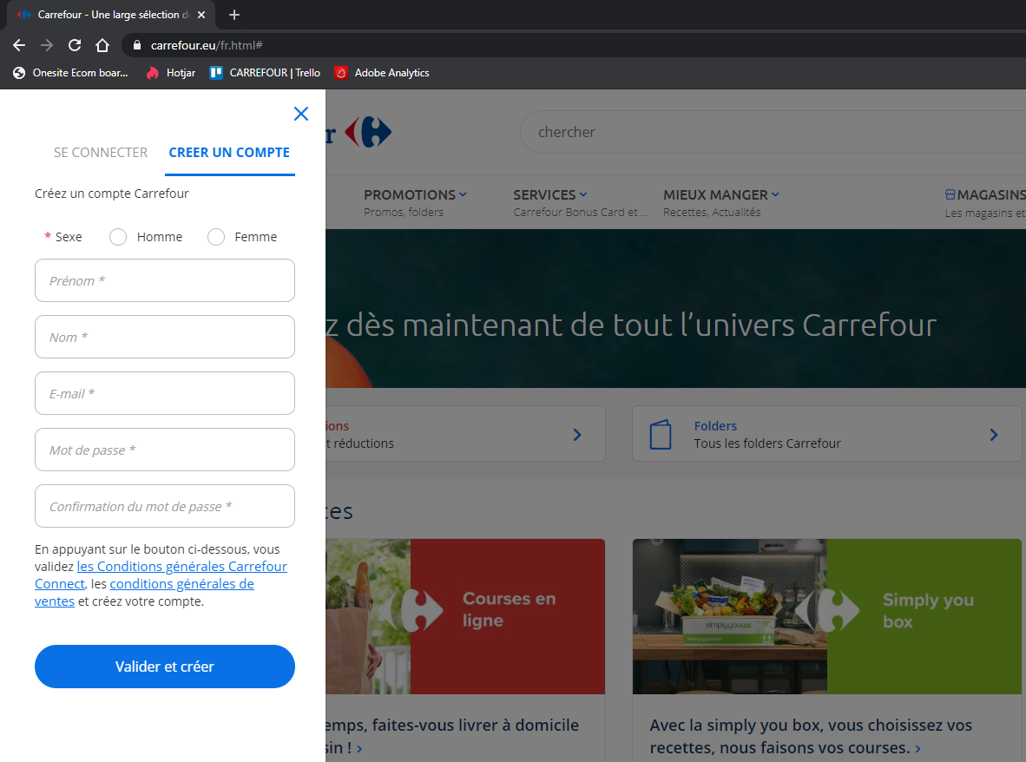Go back with the browser back arrow
The image size is (1026, 762).
coord(19,45)
